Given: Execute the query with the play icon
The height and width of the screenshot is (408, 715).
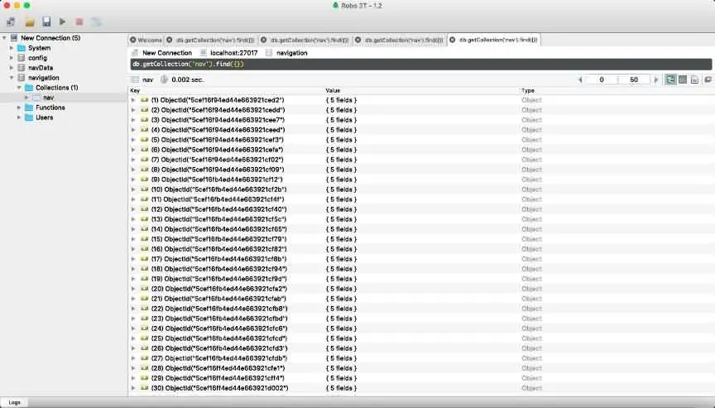Looking at the screenshot, I should click(x=62, y=22).
